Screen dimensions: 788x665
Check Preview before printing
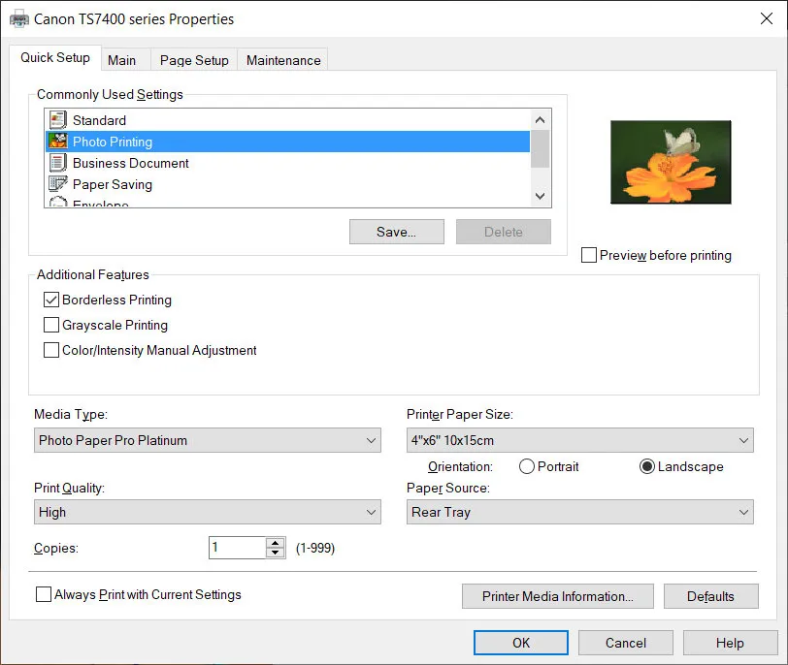[x=589, y=254]
